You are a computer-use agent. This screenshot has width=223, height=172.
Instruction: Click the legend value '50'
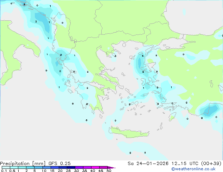[x=109, y=171]
